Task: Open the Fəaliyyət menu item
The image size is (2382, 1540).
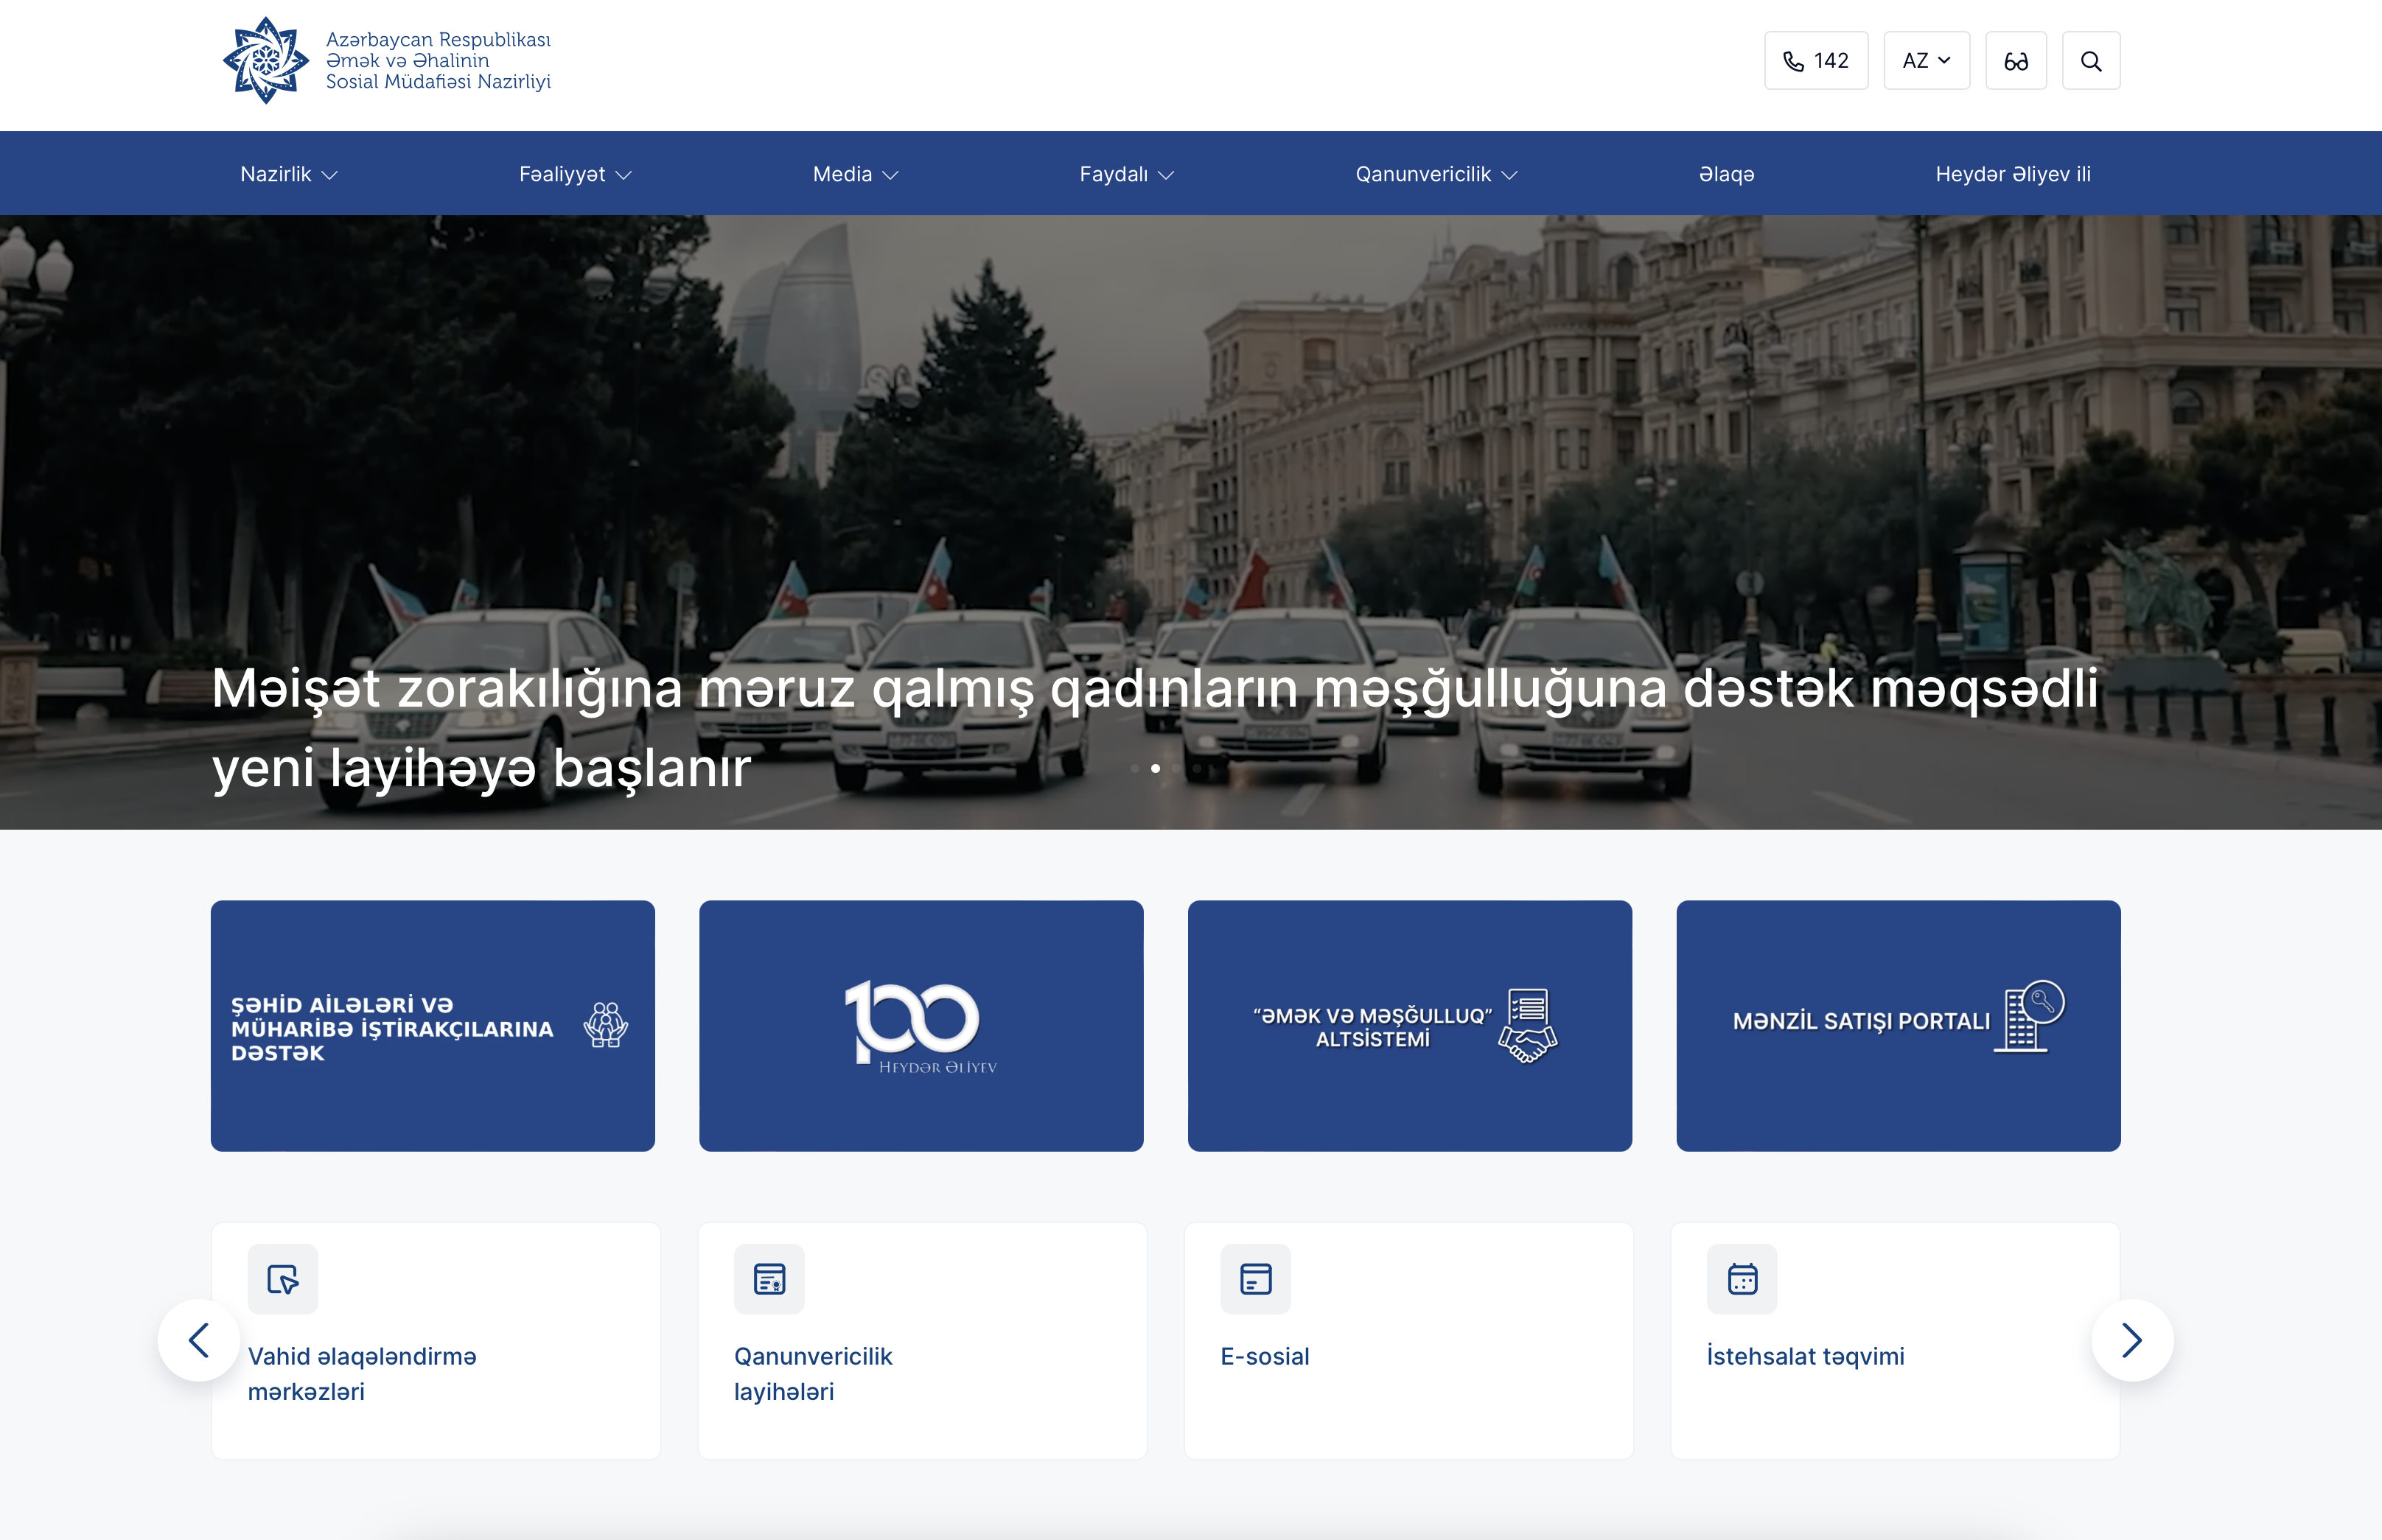Action: tap(562, 174)
